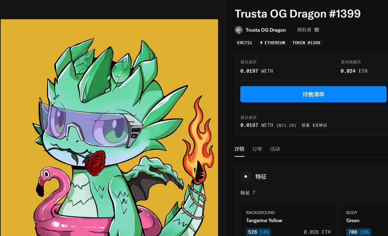Click the 708 19% rarity badge
This screenshot has height=236, width=388.
(x=358, y=232)
